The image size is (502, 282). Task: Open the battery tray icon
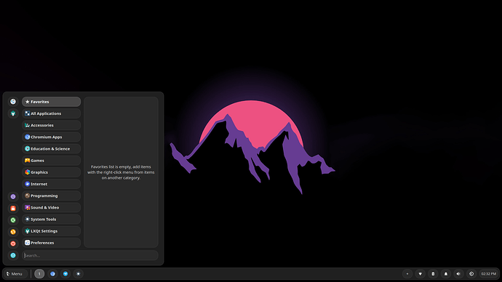pyautogui.click(x=433, y=274)
